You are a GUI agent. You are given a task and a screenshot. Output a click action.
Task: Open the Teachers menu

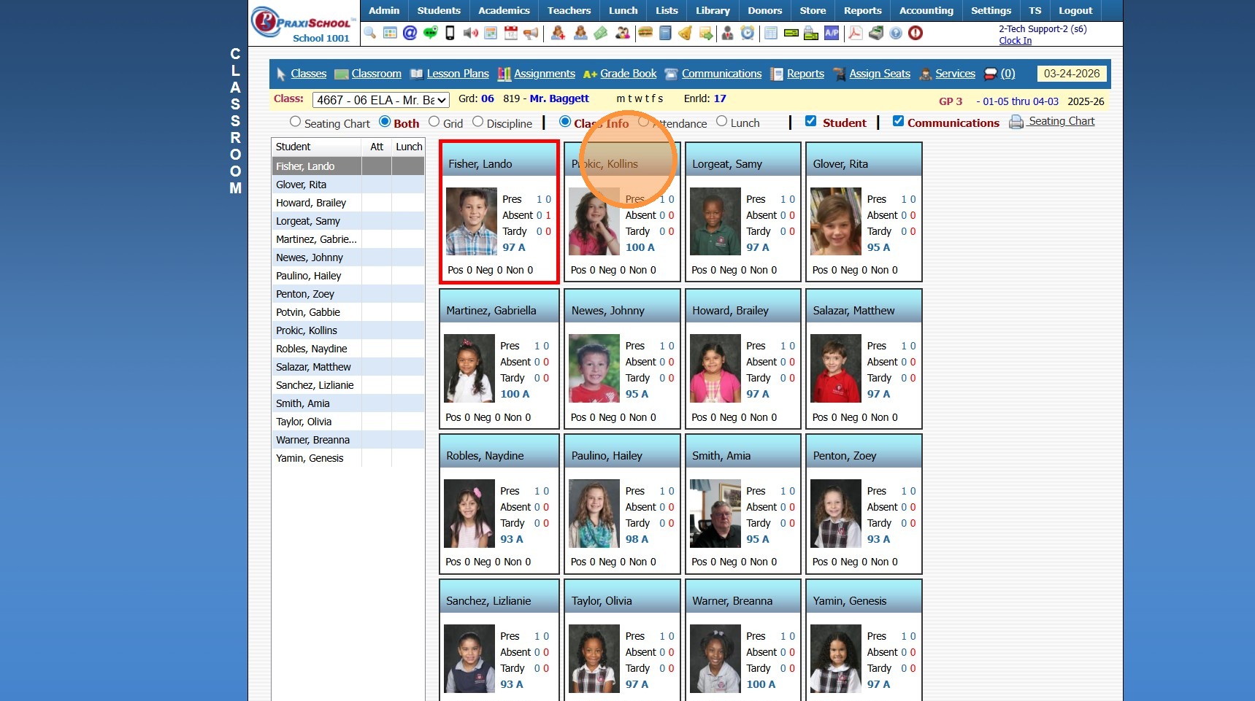pos(569,10)
